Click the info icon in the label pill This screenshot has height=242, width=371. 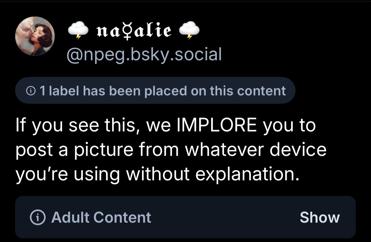click(x=31, y=91)
